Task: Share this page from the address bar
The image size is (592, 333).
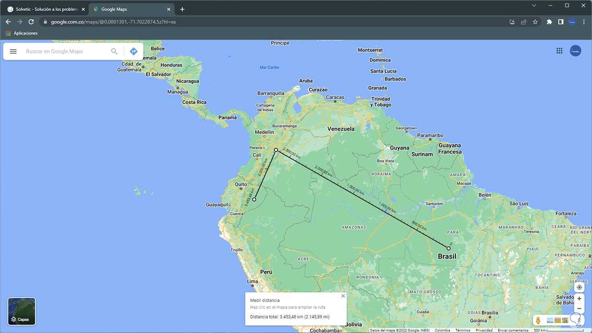Action: click(524, 22)
